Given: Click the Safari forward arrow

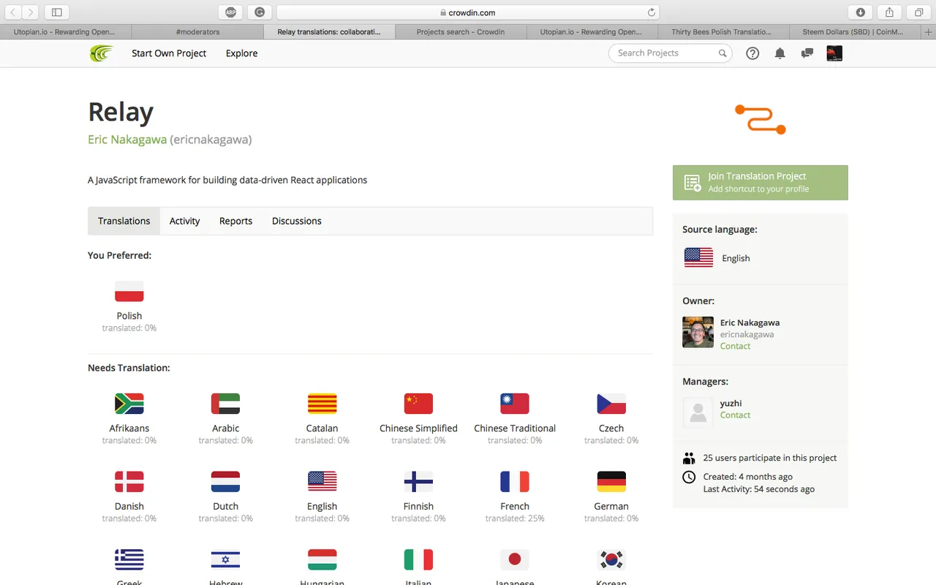Looking at the screenshot, I should (x=31, y=12).
